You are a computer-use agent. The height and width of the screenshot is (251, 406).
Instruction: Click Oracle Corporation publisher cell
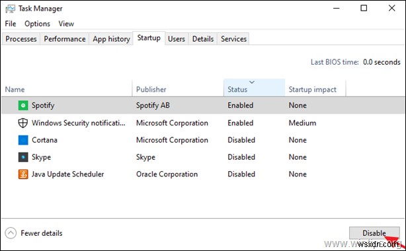(x=167, y=174)
